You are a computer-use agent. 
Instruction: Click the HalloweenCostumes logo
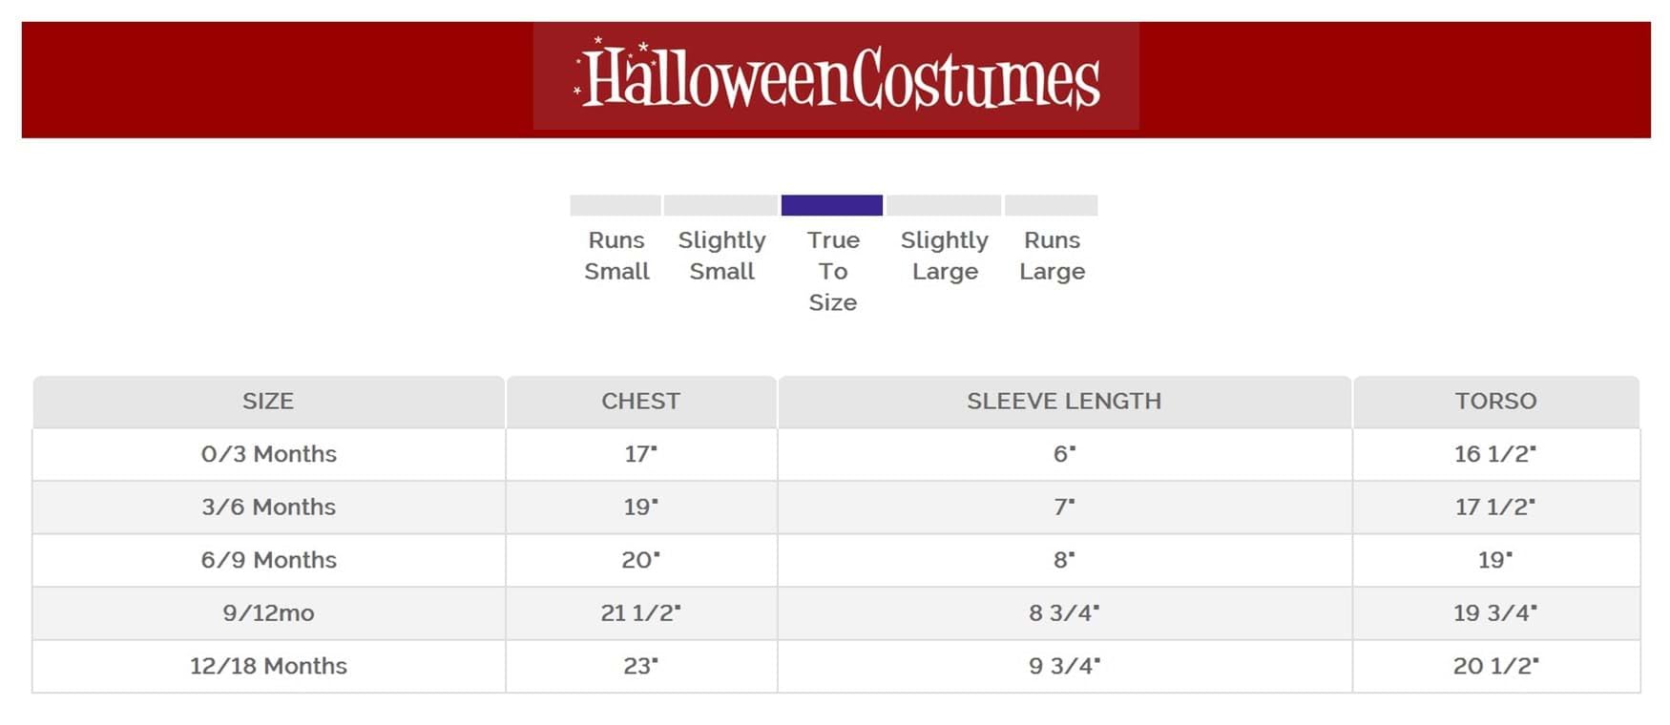(836, 76)
